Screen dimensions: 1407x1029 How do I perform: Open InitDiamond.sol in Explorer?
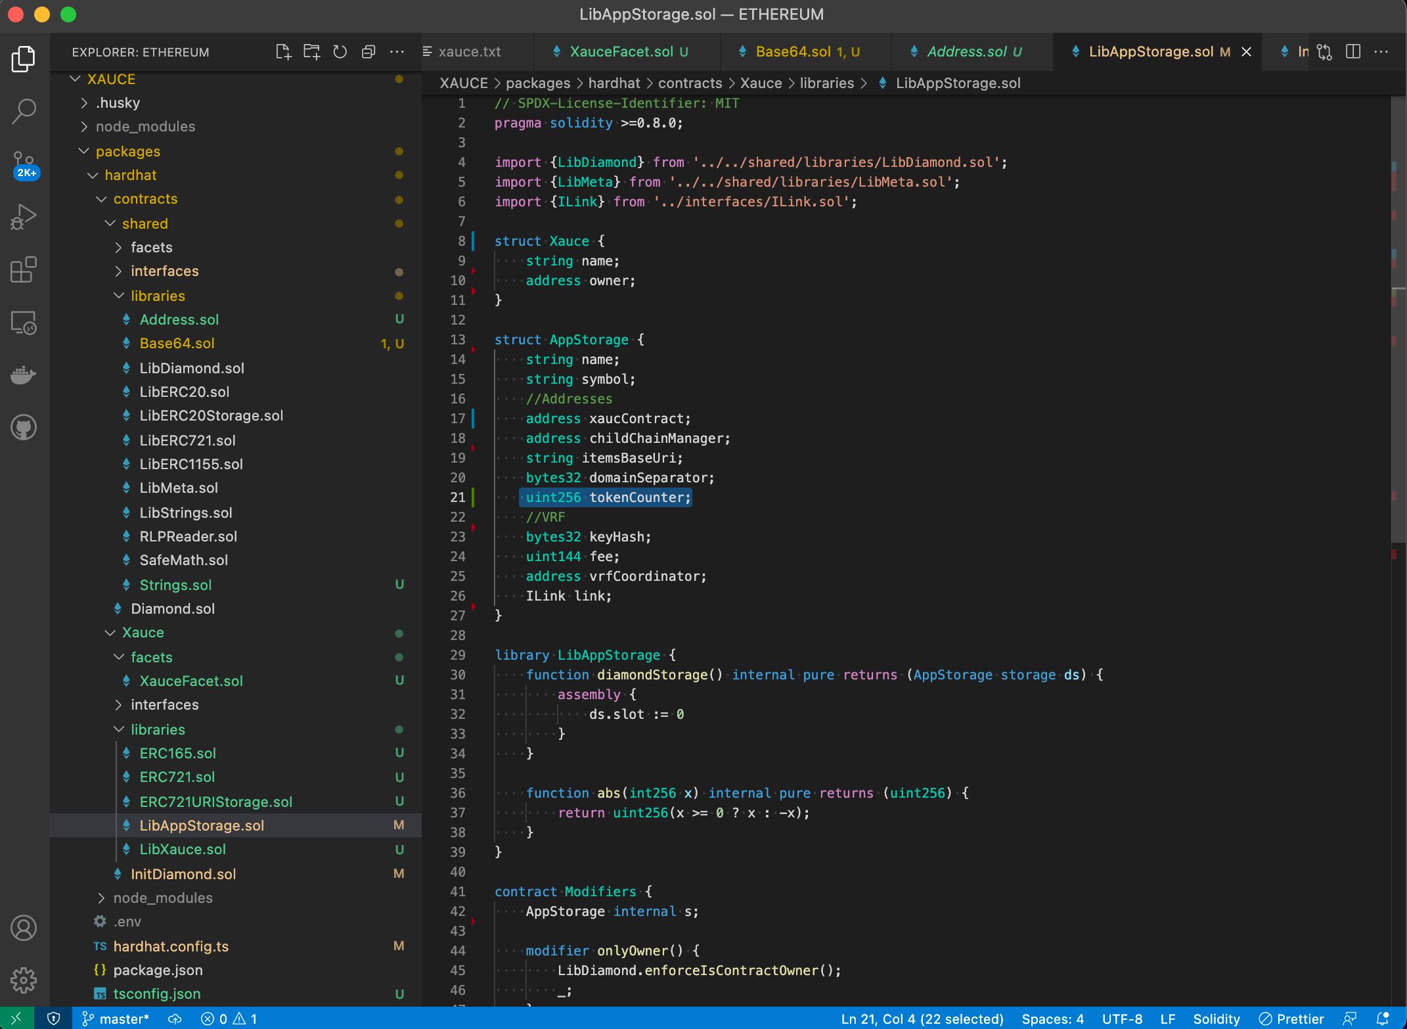pyautogui.click(x=235, y=874)
